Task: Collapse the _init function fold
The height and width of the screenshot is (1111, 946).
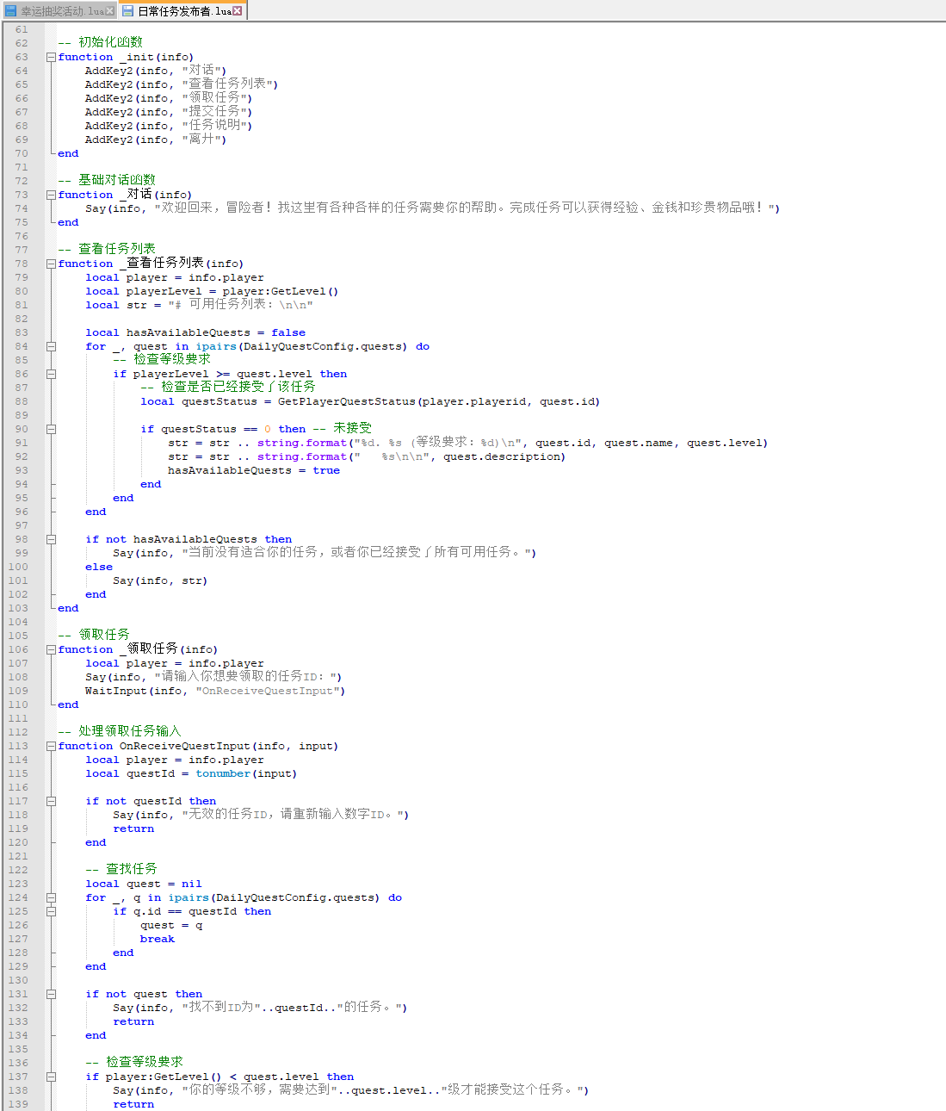Action: tap(51, 57)
